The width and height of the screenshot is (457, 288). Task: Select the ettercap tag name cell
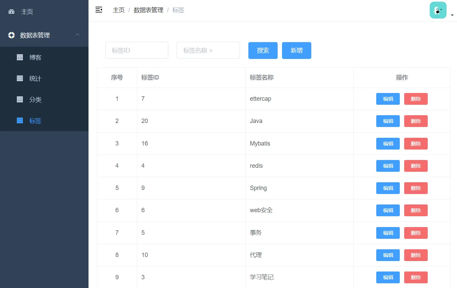(300, 99)
